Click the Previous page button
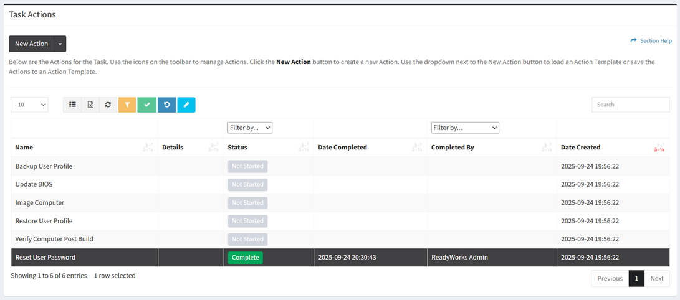Image resolution: width=680 pixels, height=300 pixels. [x=610, y=279]
